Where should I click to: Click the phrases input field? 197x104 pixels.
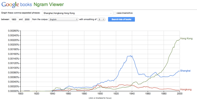coord(75,13)
